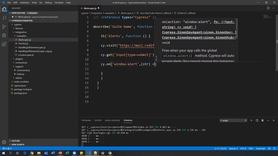Split the terminal pane
278x156 pixels.
(257, 120)
